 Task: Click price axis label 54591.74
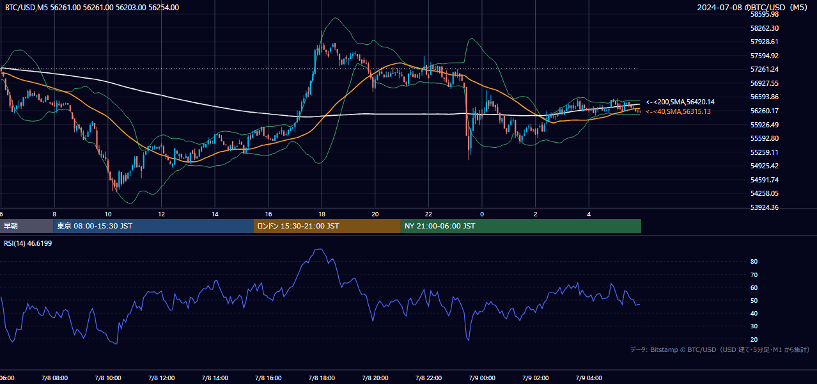point(764,180)
